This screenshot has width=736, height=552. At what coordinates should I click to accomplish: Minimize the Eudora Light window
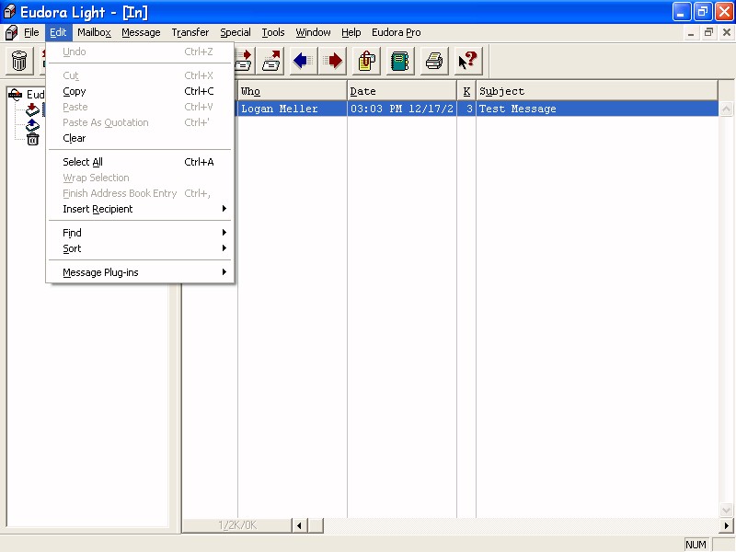click(682, 12)
